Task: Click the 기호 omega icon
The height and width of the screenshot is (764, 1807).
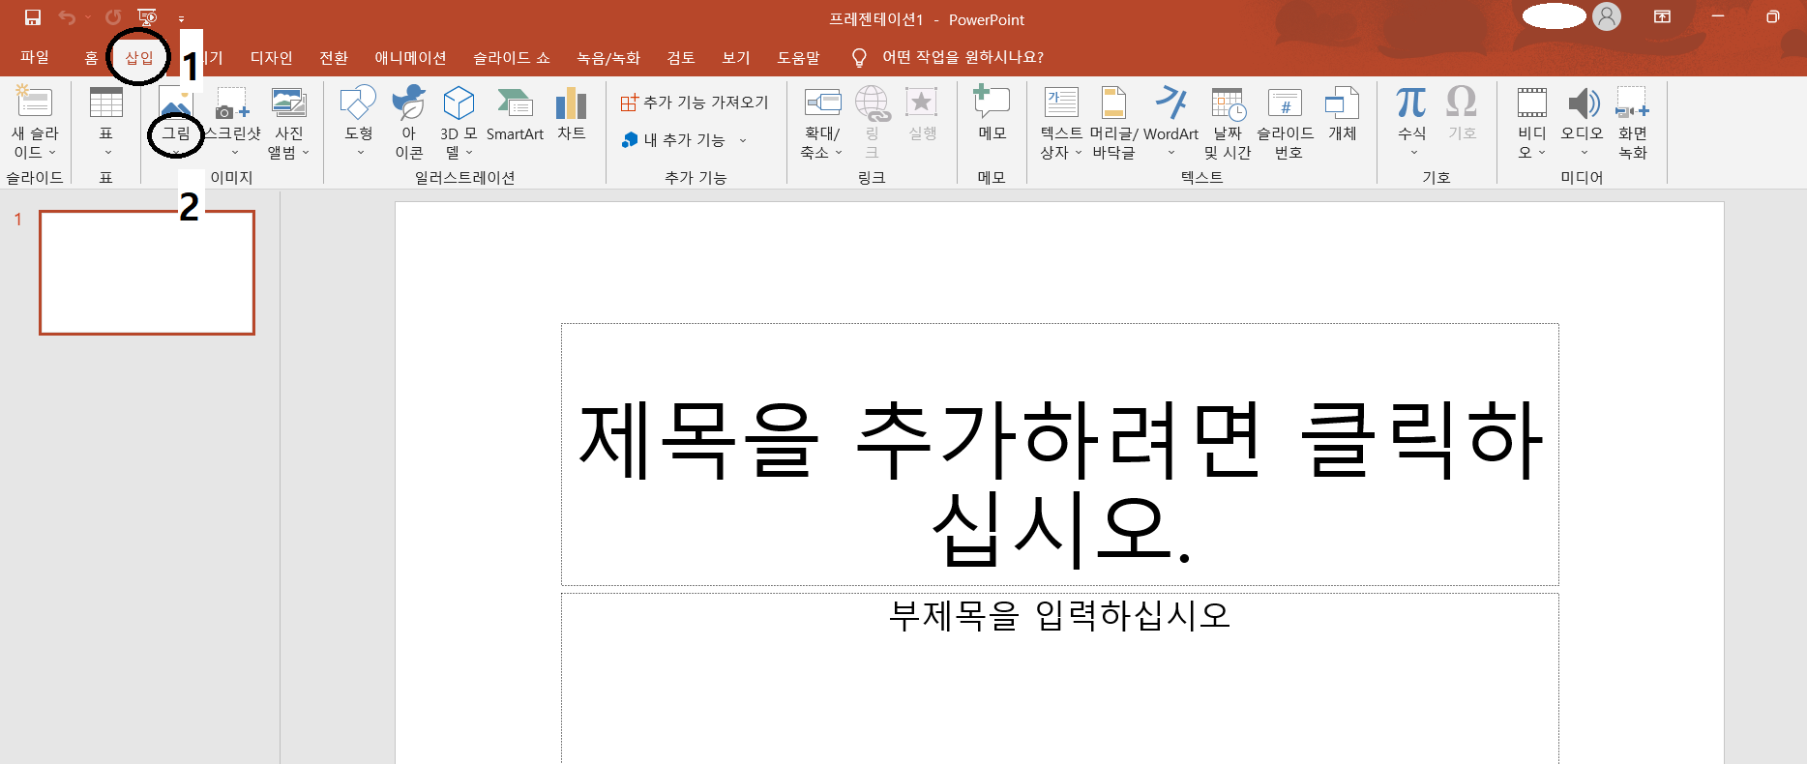Action: tap(1462, 102)
